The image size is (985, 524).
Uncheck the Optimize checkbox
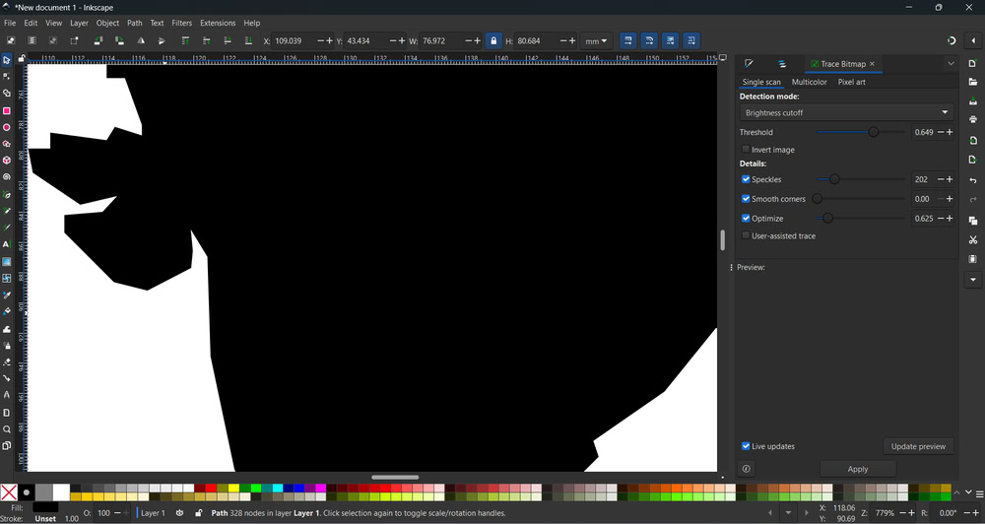click(x=746, y=218)
